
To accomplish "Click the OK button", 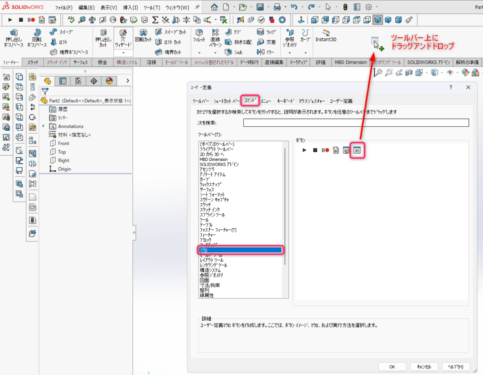I will click(x=391, y=367).
